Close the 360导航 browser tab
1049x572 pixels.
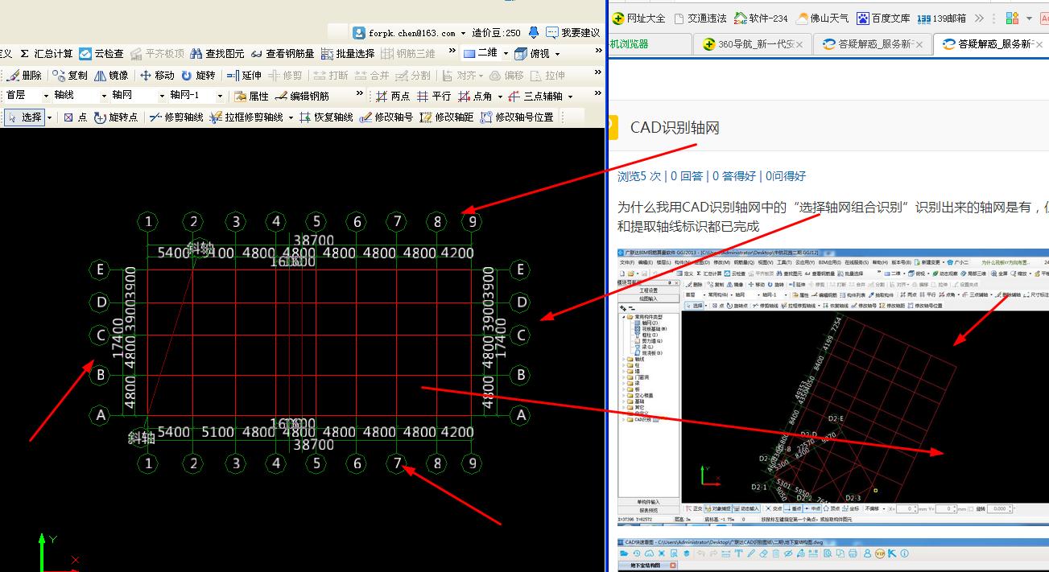point(799,45)
